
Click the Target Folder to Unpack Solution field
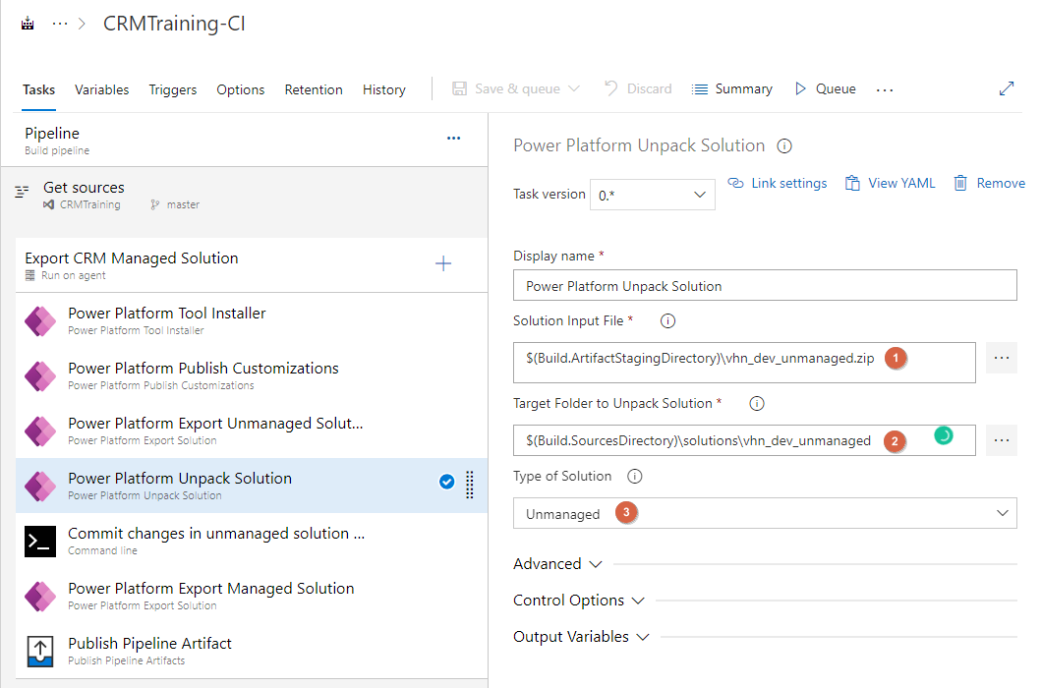tap(744, 440)
